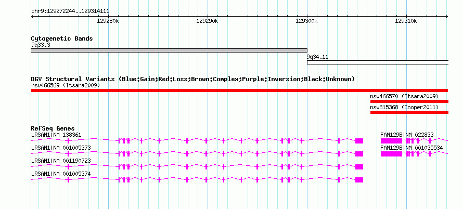Click the 129280k ruler tick label

coord(108,21)
